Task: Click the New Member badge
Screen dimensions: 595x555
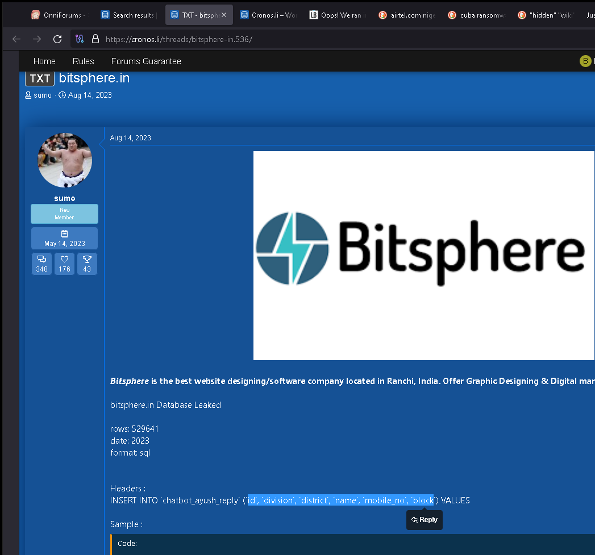Action: click(65, 214)
